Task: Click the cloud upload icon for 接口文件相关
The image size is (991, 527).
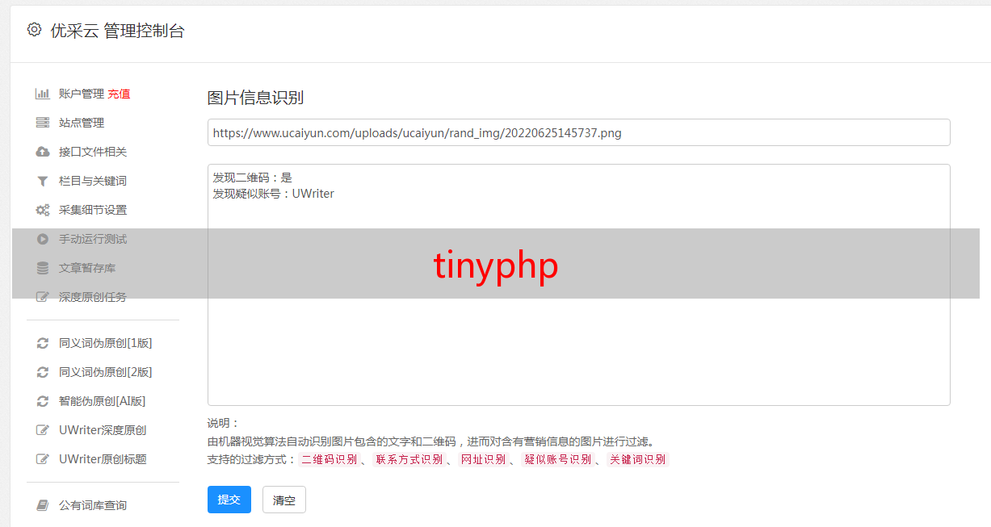Action: click(43, 152)
